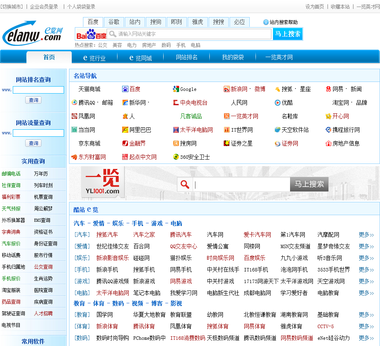Click the Baidu favicon next to 百度
This screenshot has height=346, width=380.
(x=125, y=89)
